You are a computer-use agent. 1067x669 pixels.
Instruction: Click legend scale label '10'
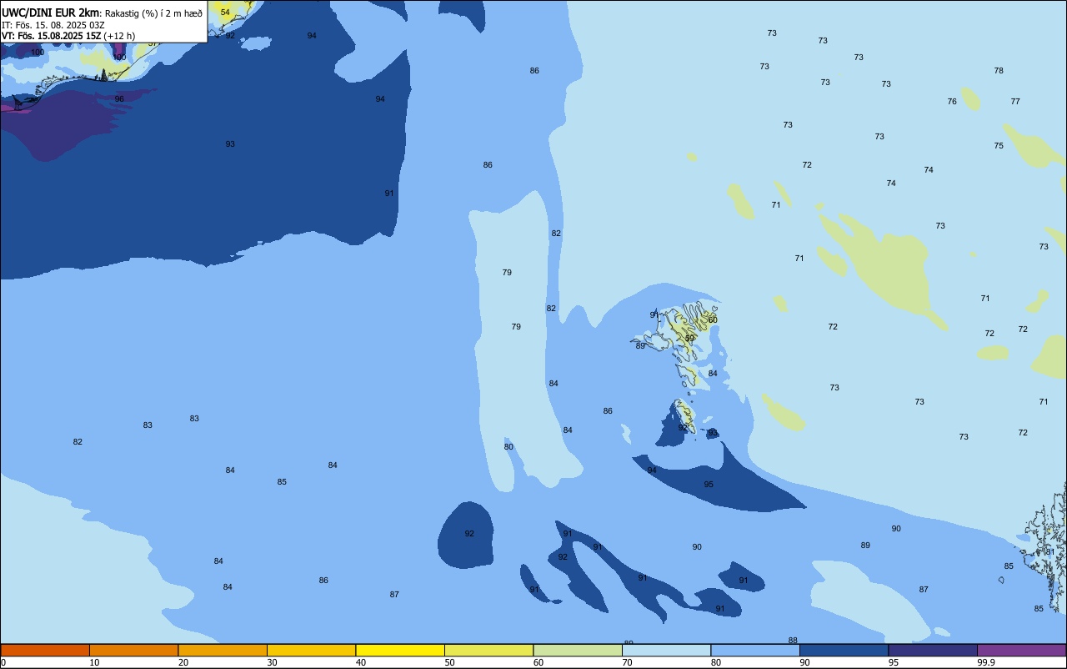pyautogui.click(x=94, y=662)
